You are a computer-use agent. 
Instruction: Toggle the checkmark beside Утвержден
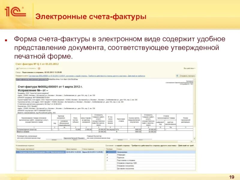(107, 155)
